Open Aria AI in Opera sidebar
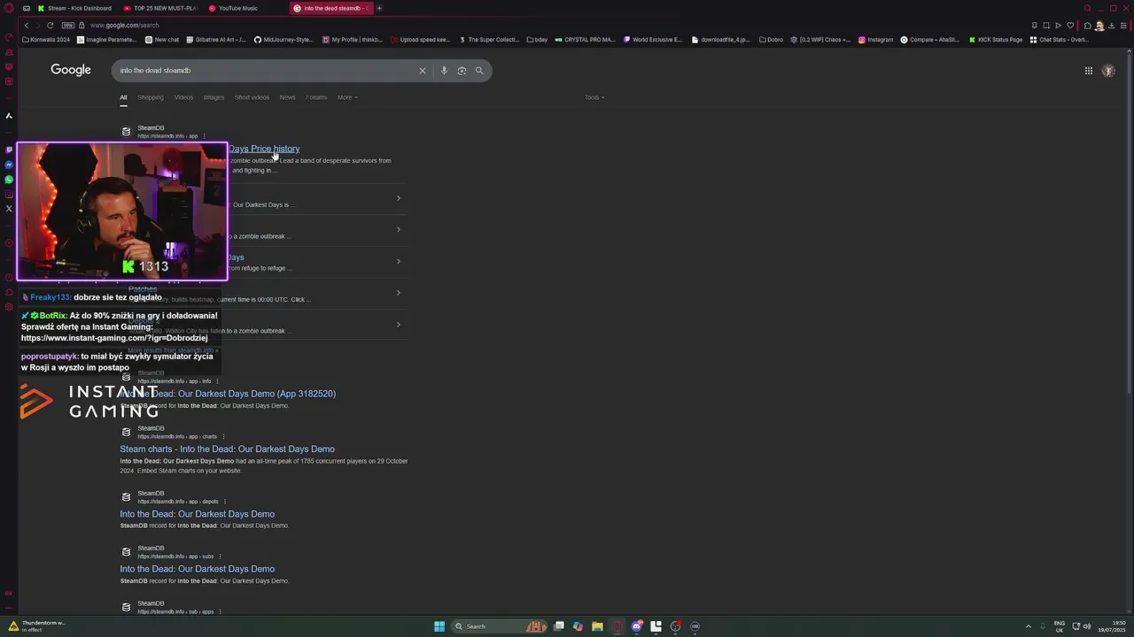Image resolution: width=1134 pixels, height=637 pixels. [x=9, y=115]
